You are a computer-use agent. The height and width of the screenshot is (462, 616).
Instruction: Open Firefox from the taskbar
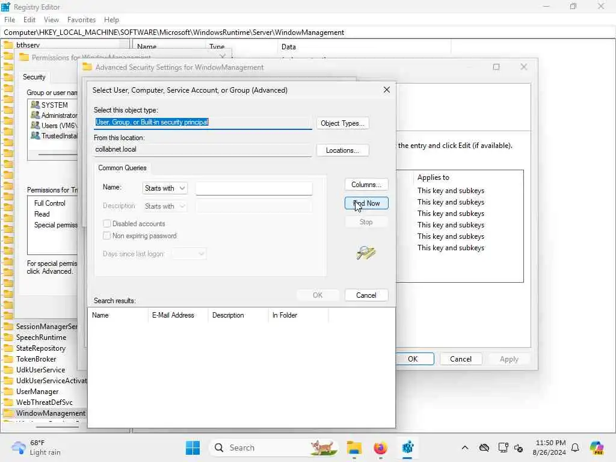(x=380, y=448)
